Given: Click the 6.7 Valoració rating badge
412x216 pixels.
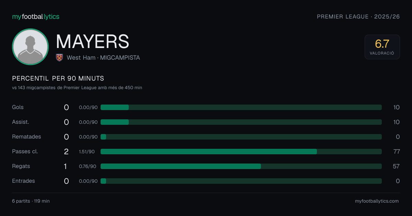Looking at the screenshot, I should click(382, 47).
